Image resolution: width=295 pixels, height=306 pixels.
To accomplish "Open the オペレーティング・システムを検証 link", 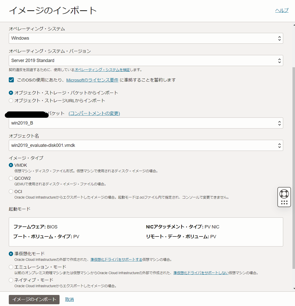I will (102, 70).
